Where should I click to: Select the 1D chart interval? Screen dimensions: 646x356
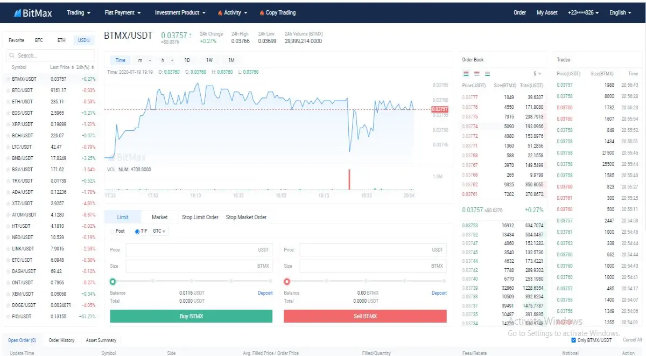187,60
